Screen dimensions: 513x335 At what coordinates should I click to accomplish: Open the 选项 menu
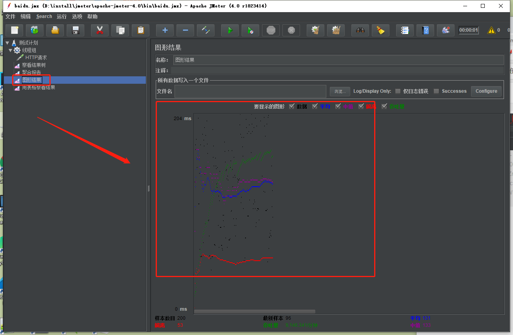pyautogui.click(x=77, y=16)
